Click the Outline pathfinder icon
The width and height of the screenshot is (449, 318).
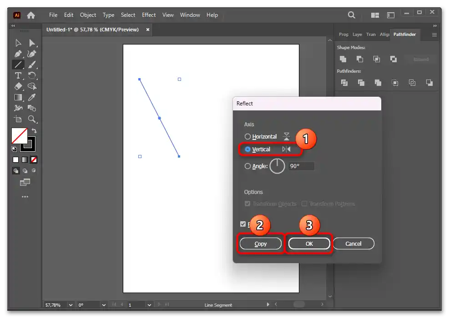412,83
